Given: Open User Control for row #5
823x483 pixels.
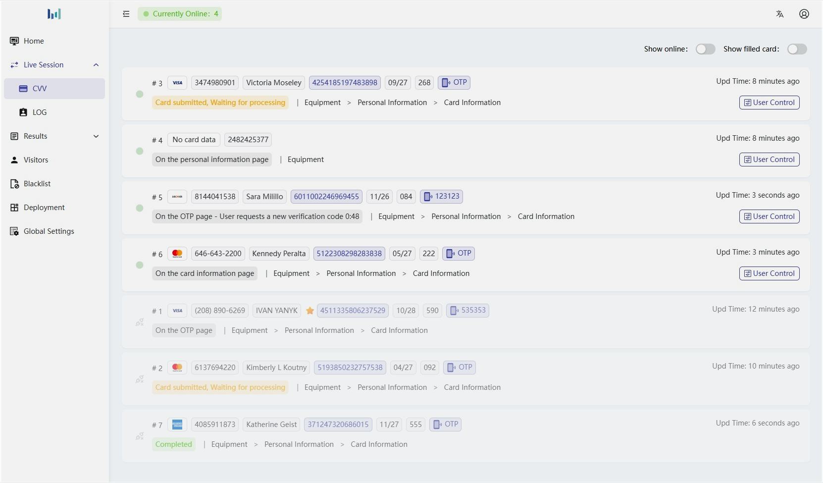Looking at the screenshot, I should (x=769, y=216).
